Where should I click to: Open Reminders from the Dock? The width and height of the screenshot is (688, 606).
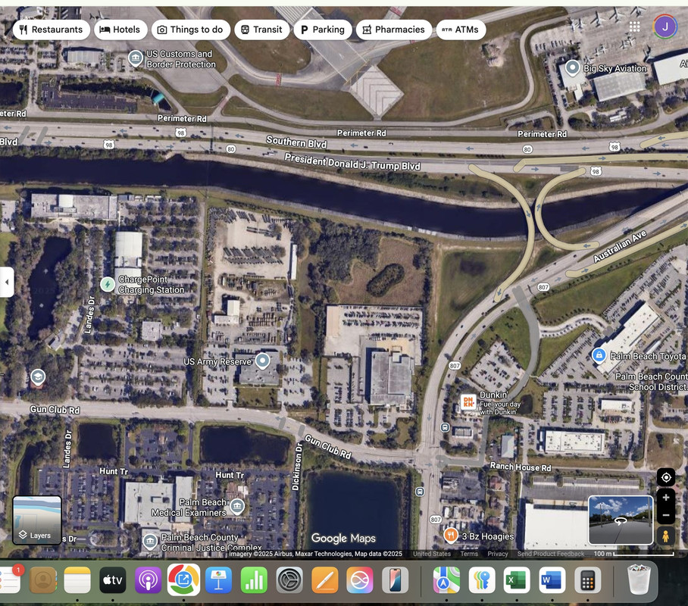9,580
